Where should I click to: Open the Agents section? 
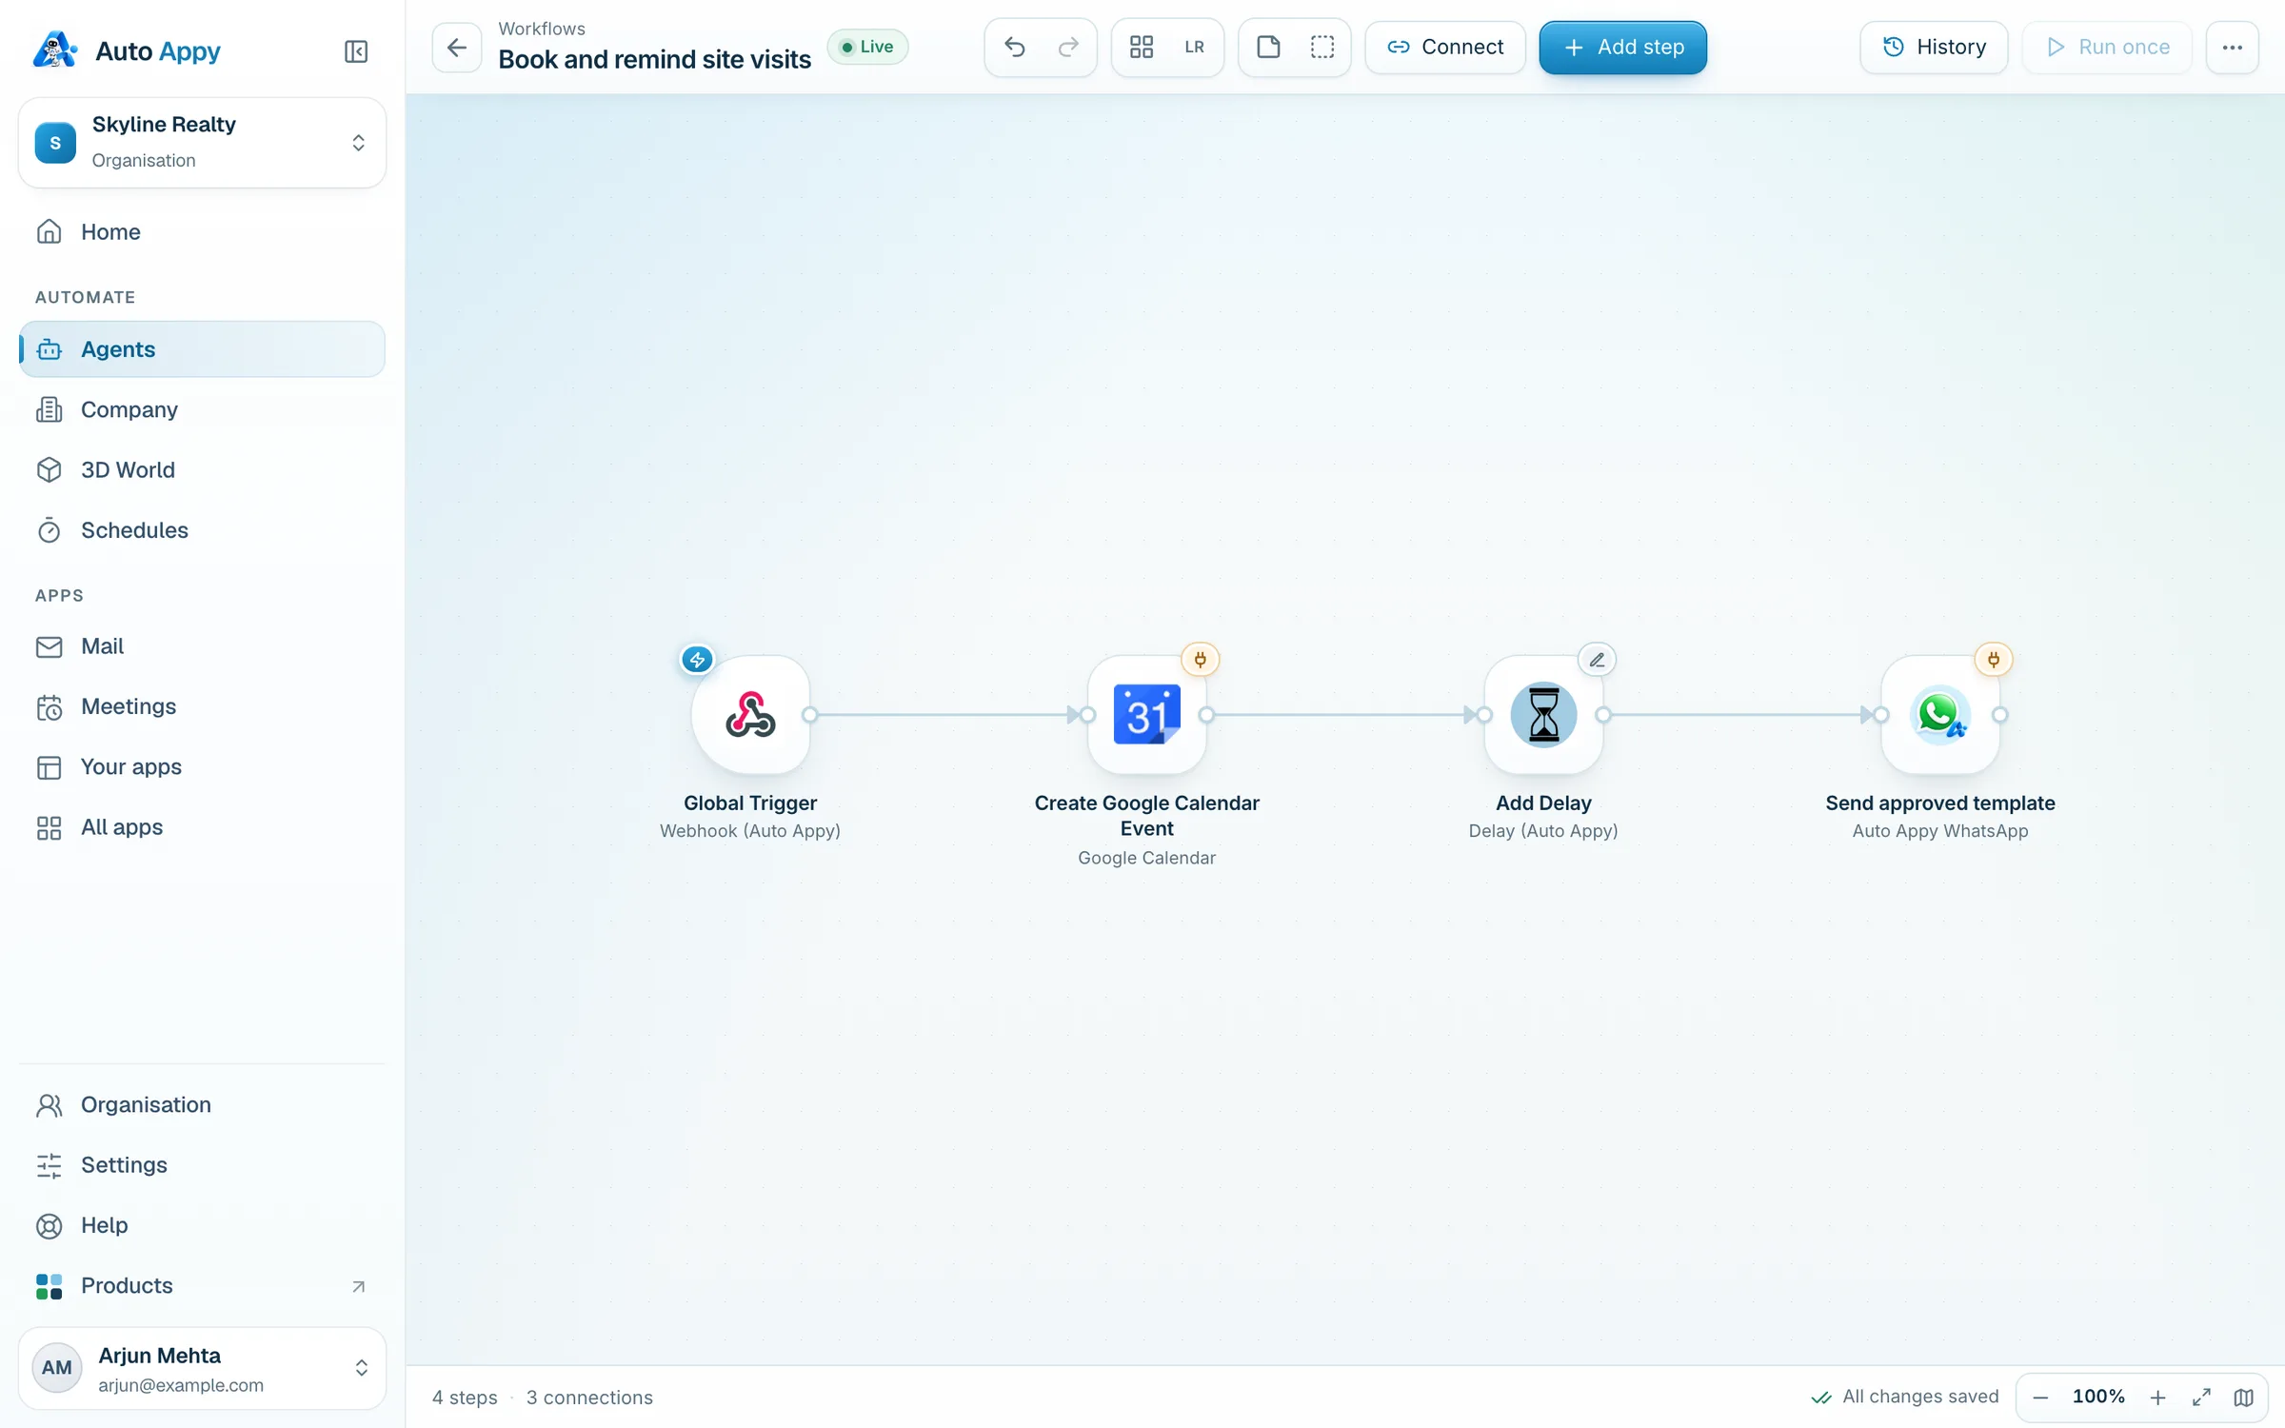tap(202, 349)
